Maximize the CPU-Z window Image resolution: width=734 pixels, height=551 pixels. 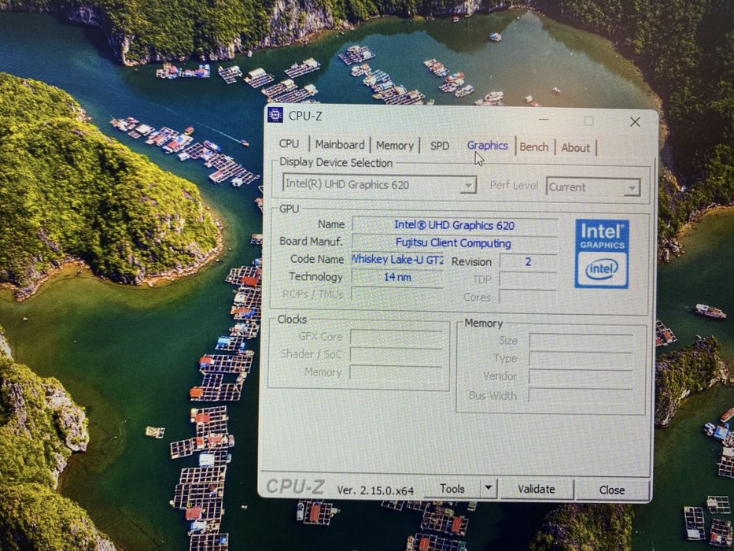click(589, 121)
